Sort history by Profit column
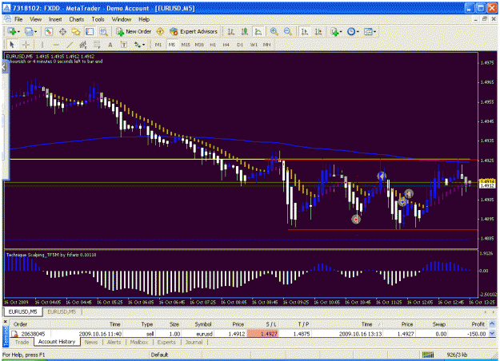The height and width of the screenshot is (361, 500). [478, 324]
